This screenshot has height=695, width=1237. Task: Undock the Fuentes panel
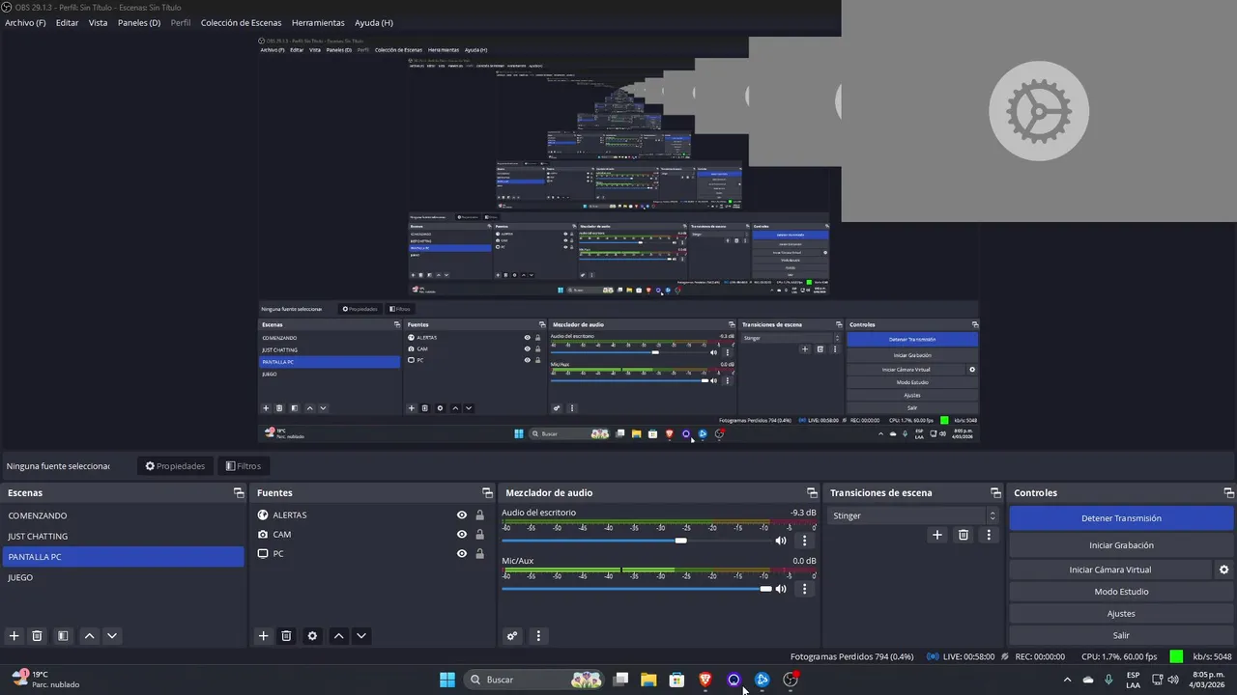pyautogui.click(x=487, y=493)
